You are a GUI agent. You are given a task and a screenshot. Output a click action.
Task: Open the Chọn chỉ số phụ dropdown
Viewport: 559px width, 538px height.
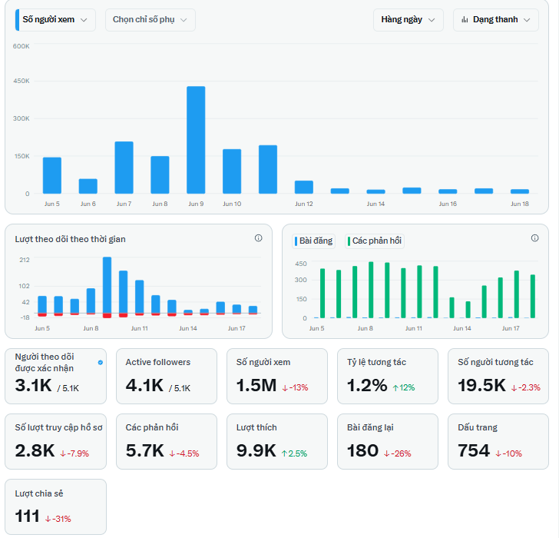(150, 20)
